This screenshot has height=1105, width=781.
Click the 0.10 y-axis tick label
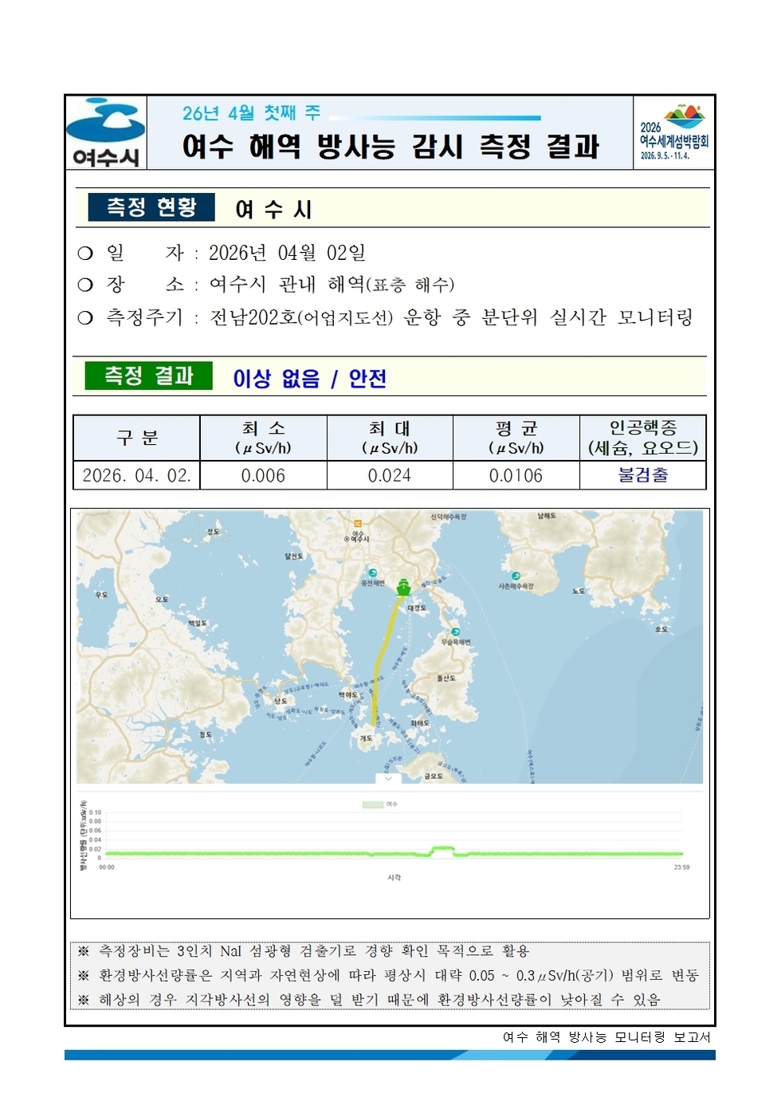pos(95,812)
